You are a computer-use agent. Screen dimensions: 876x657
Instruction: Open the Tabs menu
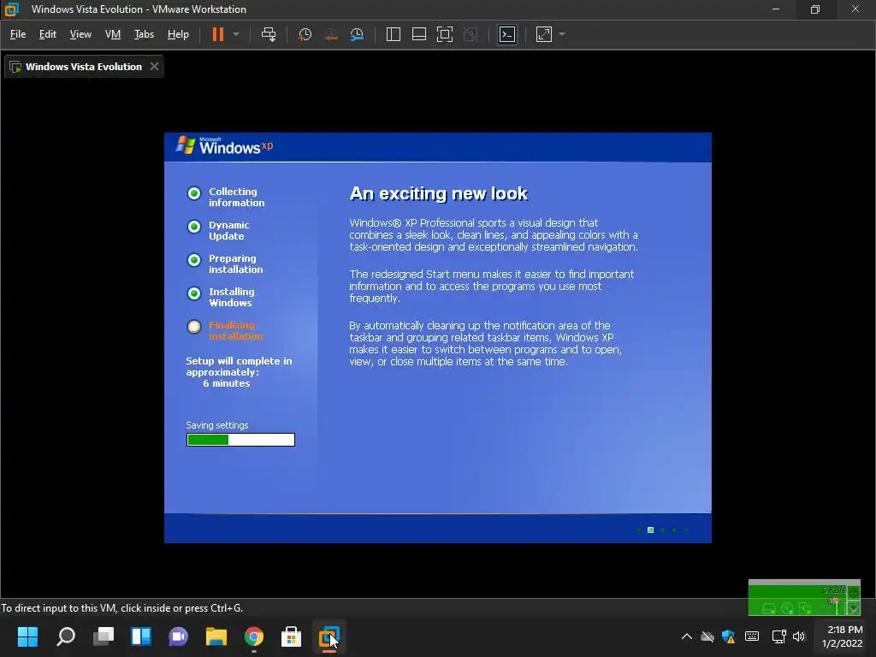[144, 34]
